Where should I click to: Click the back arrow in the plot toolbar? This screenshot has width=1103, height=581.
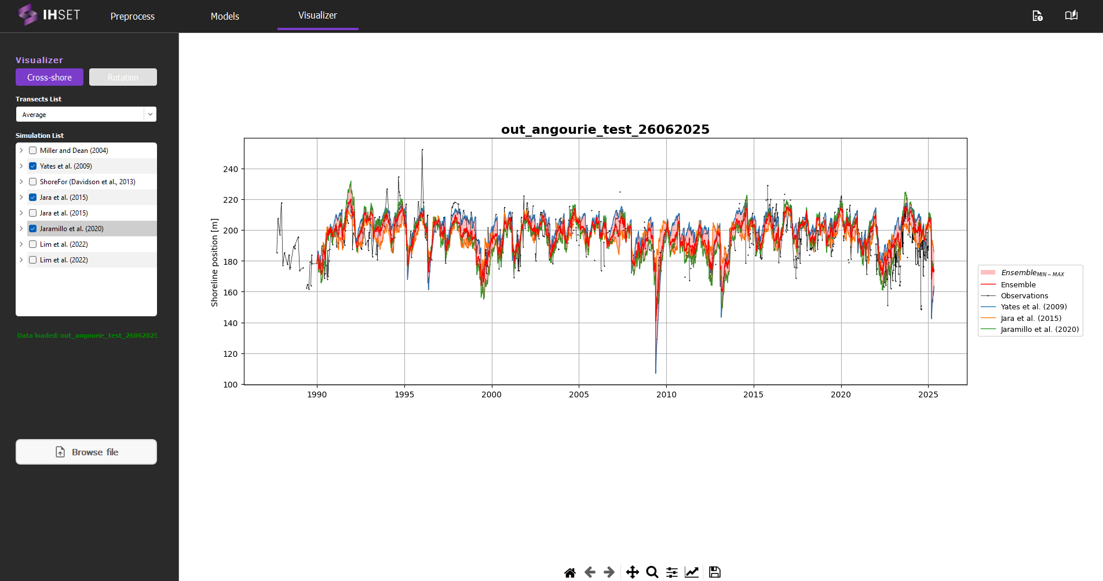(590, 572)
